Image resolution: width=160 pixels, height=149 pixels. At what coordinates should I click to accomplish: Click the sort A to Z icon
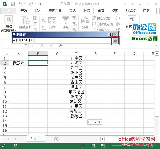click(44, 19)
